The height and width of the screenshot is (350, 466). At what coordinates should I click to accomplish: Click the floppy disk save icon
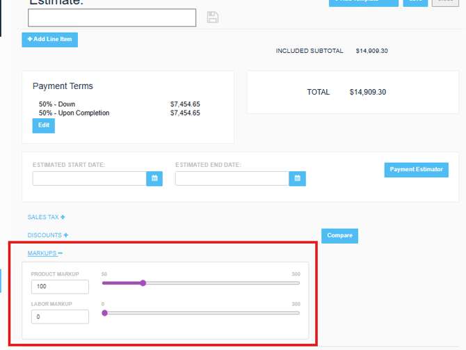point(213,17)
